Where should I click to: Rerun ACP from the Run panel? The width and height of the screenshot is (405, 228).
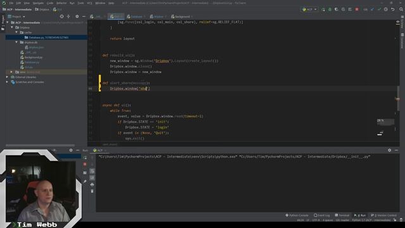(x=85, y=157)
